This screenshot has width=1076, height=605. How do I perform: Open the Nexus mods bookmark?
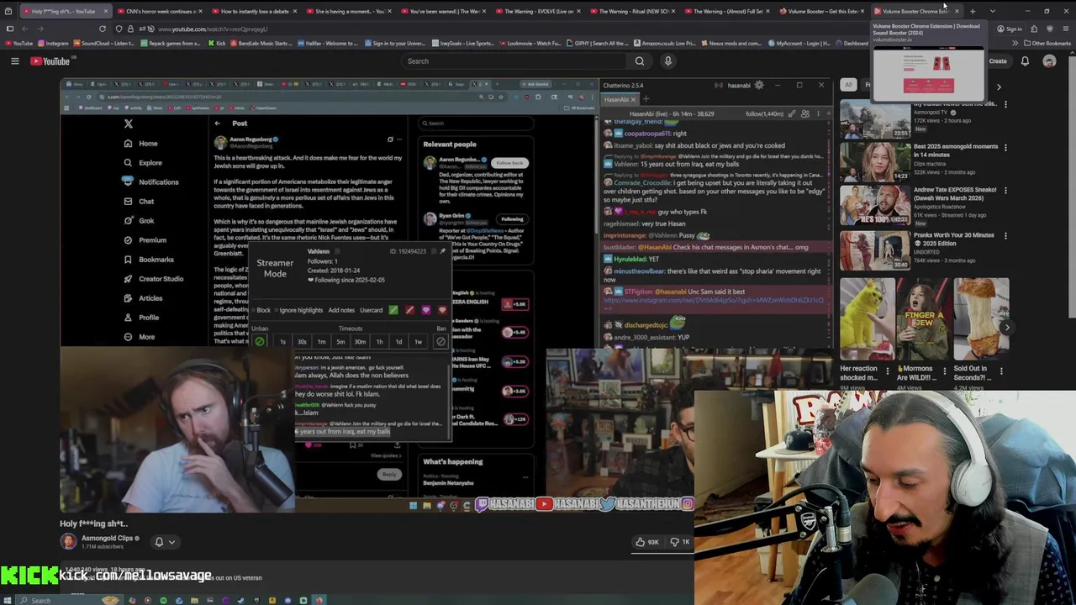click(x=730, y=43)
